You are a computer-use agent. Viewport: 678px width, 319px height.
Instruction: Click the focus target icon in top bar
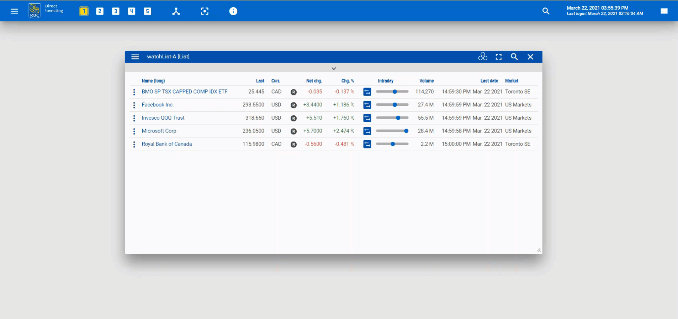[205, 11]
